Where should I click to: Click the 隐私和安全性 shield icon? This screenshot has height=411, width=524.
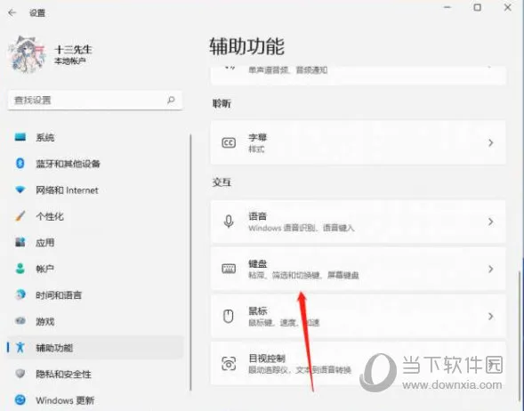(x=20, y=374)
